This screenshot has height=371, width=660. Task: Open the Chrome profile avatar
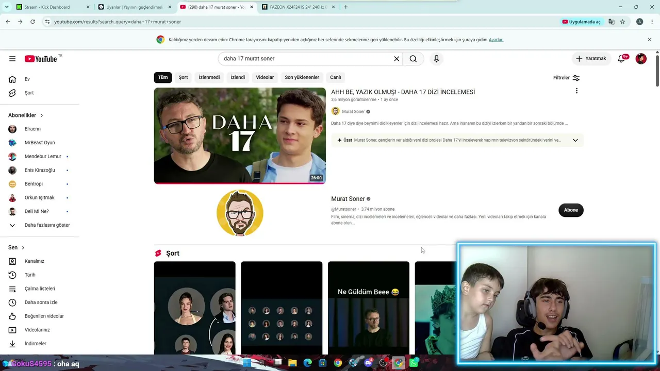[639, 22]
